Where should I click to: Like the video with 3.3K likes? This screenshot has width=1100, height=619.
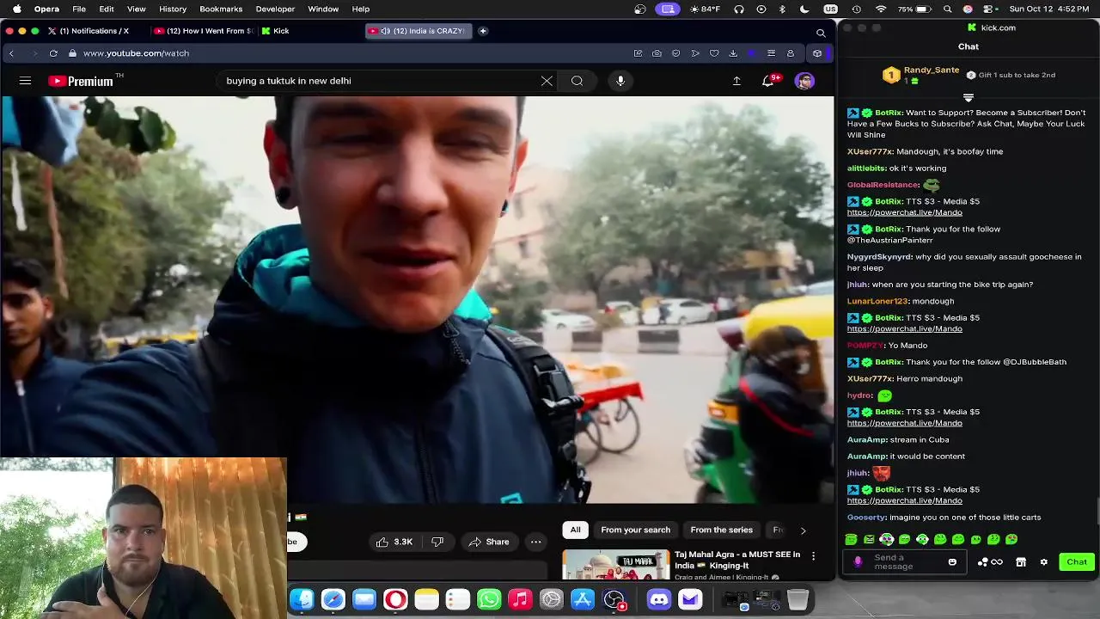point(394,542)
